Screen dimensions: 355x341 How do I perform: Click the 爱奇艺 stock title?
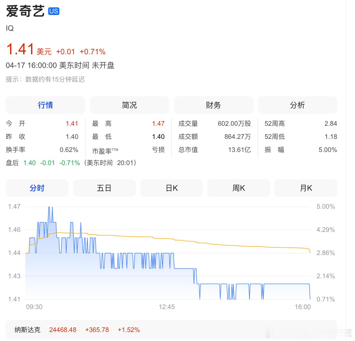coord(25,11)
